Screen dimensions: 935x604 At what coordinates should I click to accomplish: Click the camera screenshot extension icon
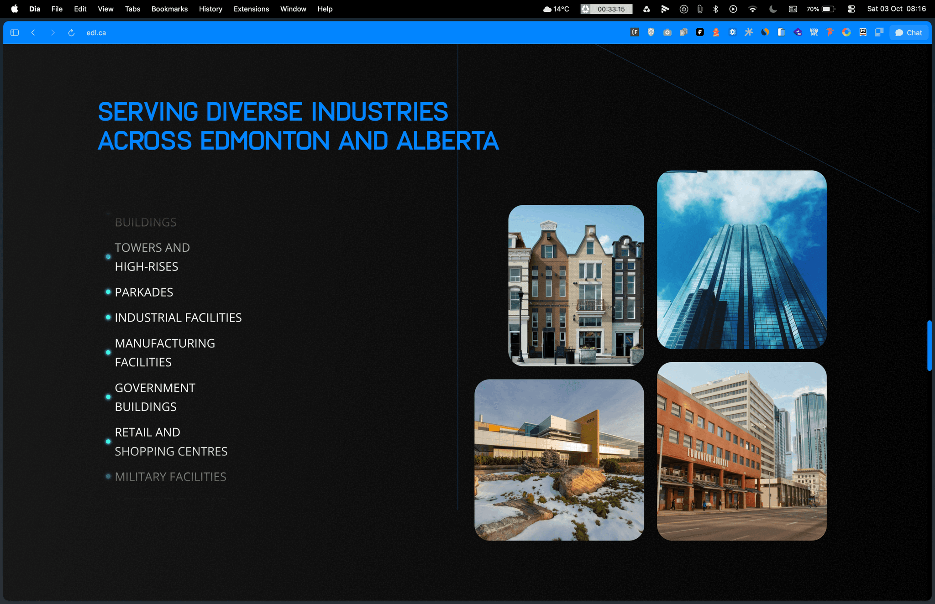point(667,32)
